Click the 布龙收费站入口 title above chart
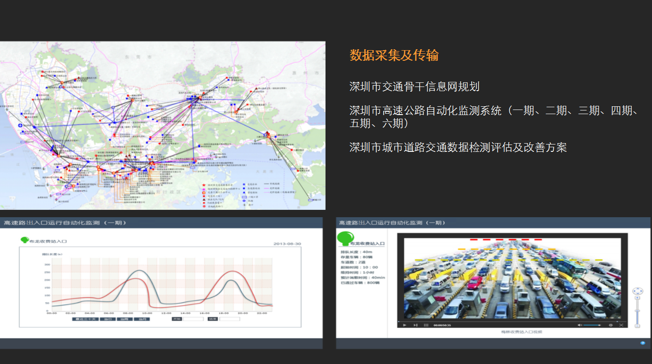 [48, 241]
